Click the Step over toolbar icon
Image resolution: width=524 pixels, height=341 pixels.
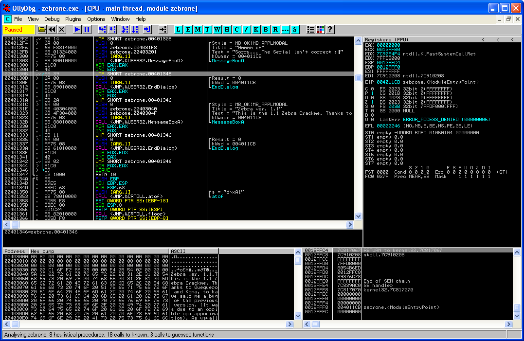click(112, 29)
